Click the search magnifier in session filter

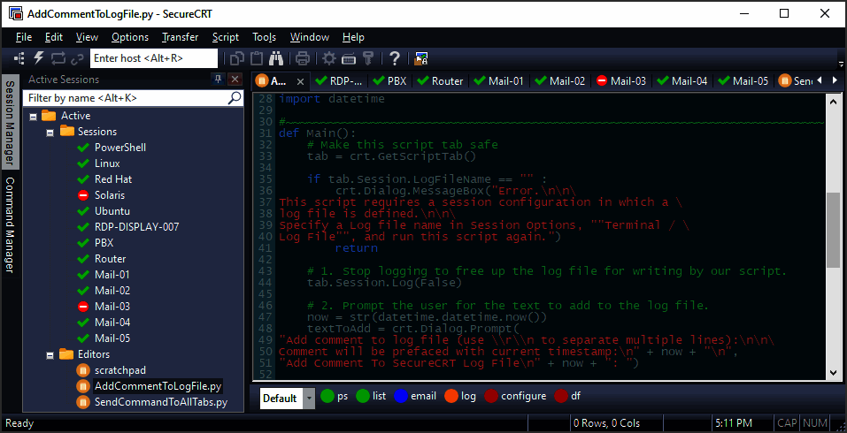[x=235, y=97]
